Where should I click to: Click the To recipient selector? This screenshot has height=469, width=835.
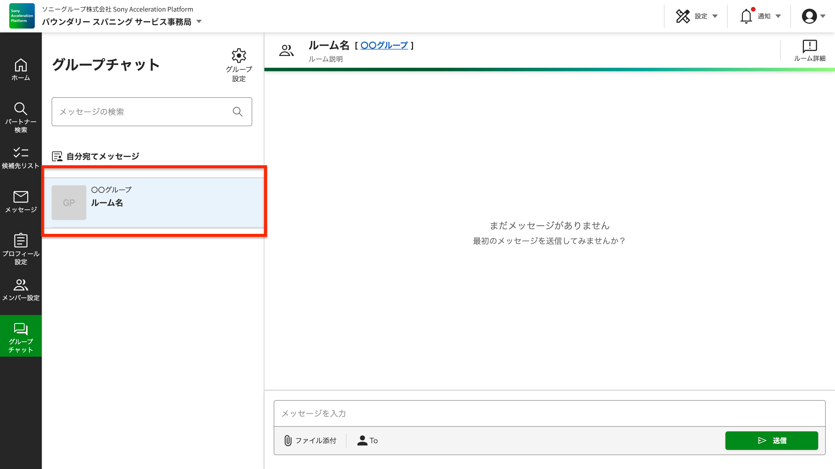point(368,441)
